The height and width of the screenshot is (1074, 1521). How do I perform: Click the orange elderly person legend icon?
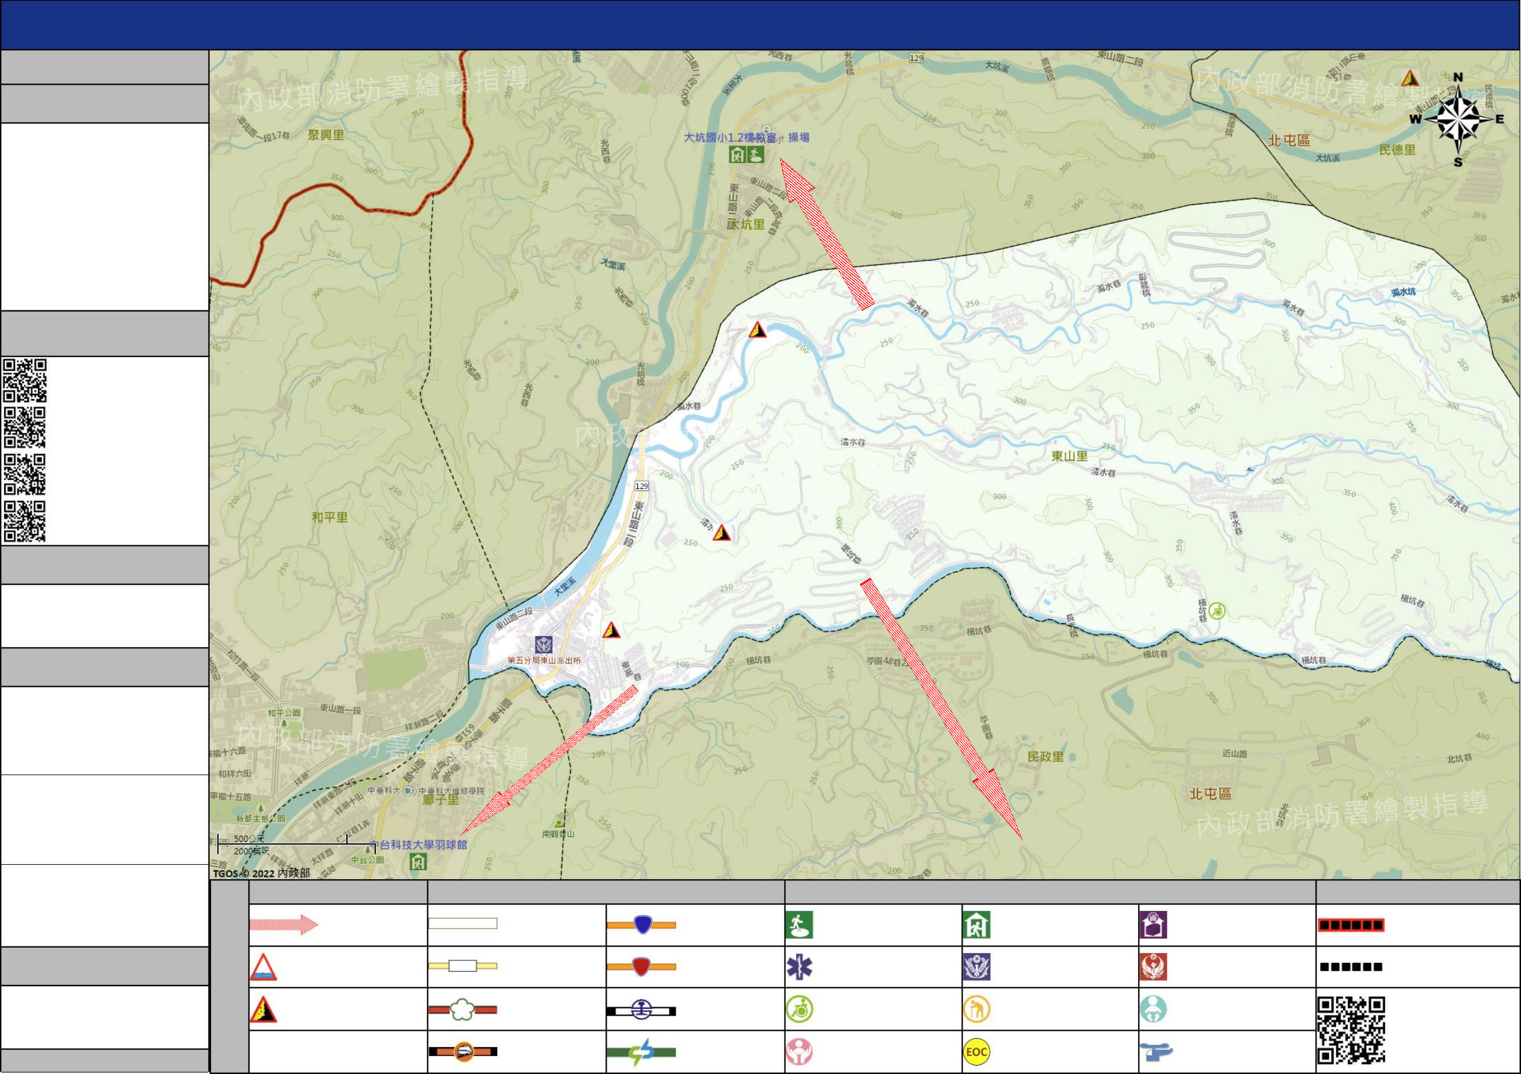[x=976, y=1009]
